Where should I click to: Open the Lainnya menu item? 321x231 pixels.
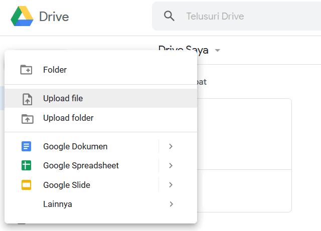point(58,204)
